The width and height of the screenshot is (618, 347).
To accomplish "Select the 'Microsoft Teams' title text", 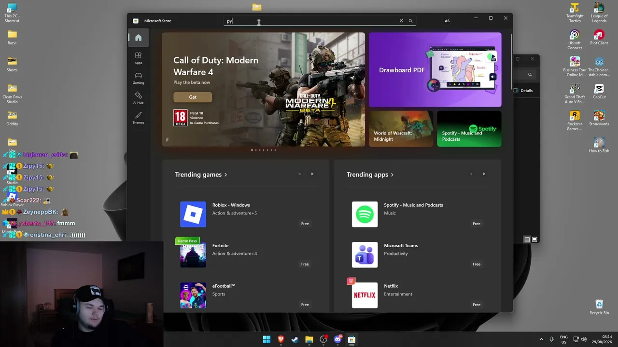I will pyautogui.click(x=401, y=245).
